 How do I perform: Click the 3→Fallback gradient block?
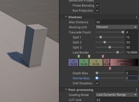124,62
